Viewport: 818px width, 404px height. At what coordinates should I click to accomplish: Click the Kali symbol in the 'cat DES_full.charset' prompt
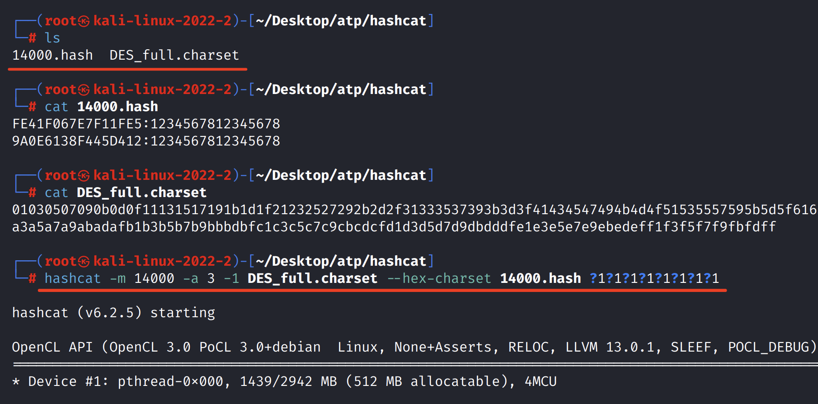[84, 176]
